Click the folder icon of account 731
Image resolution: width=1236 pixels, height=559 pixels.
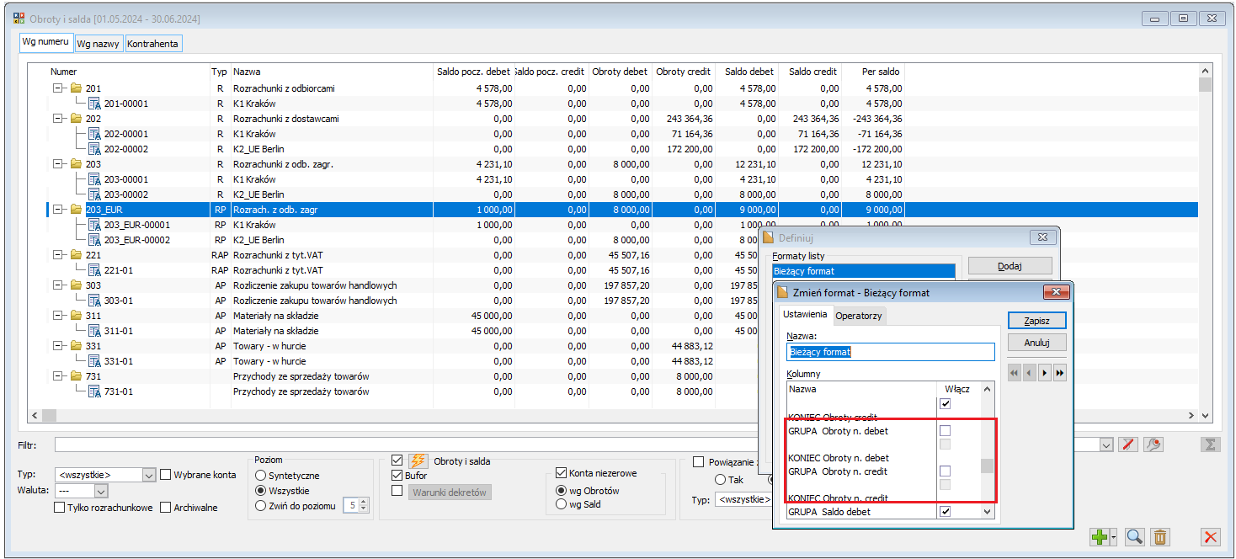click(x=76, y=376)
